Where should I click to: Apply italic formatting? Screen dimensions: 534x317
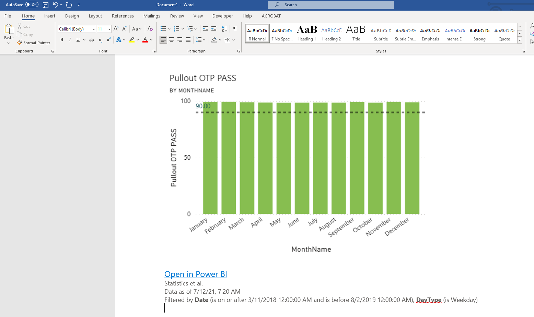[x=70, y=40]
